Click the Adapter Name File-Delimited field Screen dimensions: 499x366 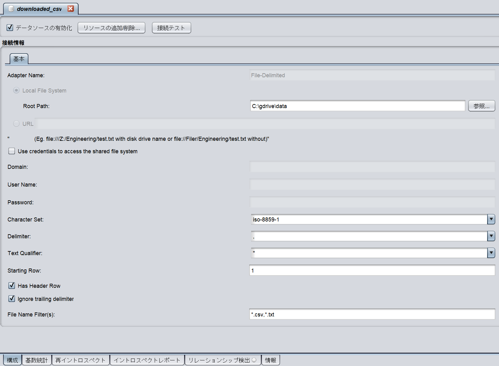[372, 75]
